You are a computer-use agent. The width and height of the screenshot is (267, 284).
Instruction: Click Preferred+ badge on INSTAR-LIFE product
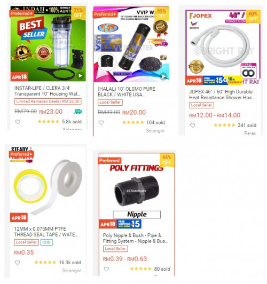[22, 13]
